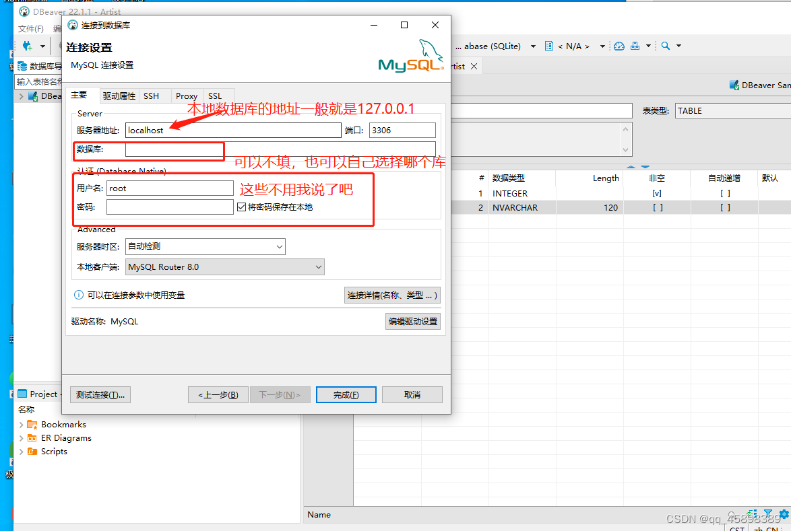Click the 取消 cancel button
791x531 pixels.
(412, 395)
